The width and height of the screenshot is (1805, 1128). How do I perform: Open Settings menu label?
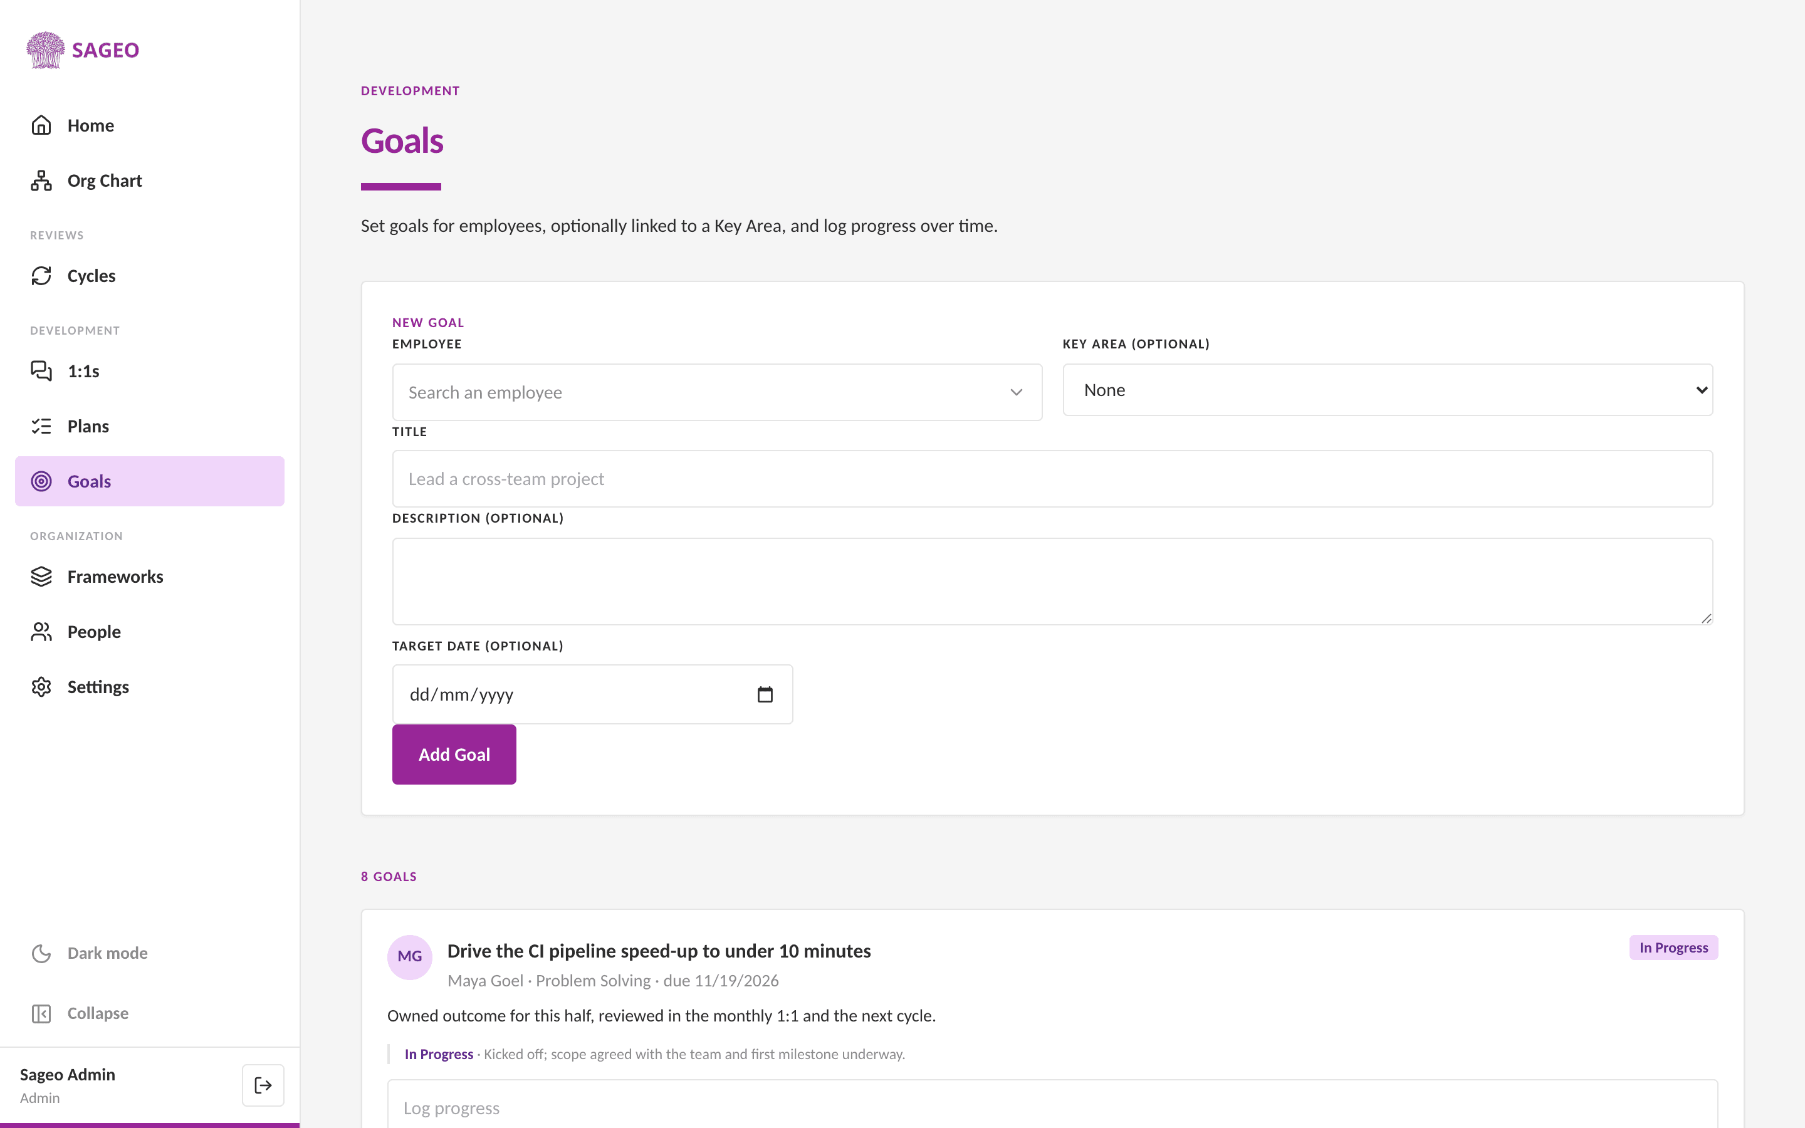pyautogui.click(x=98, y=686)
